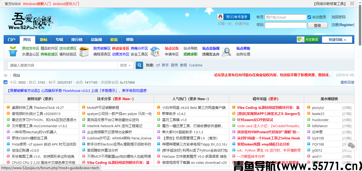362x171 pixels.
Task: Switch to the 门户 tab
Action: point(11,40)
